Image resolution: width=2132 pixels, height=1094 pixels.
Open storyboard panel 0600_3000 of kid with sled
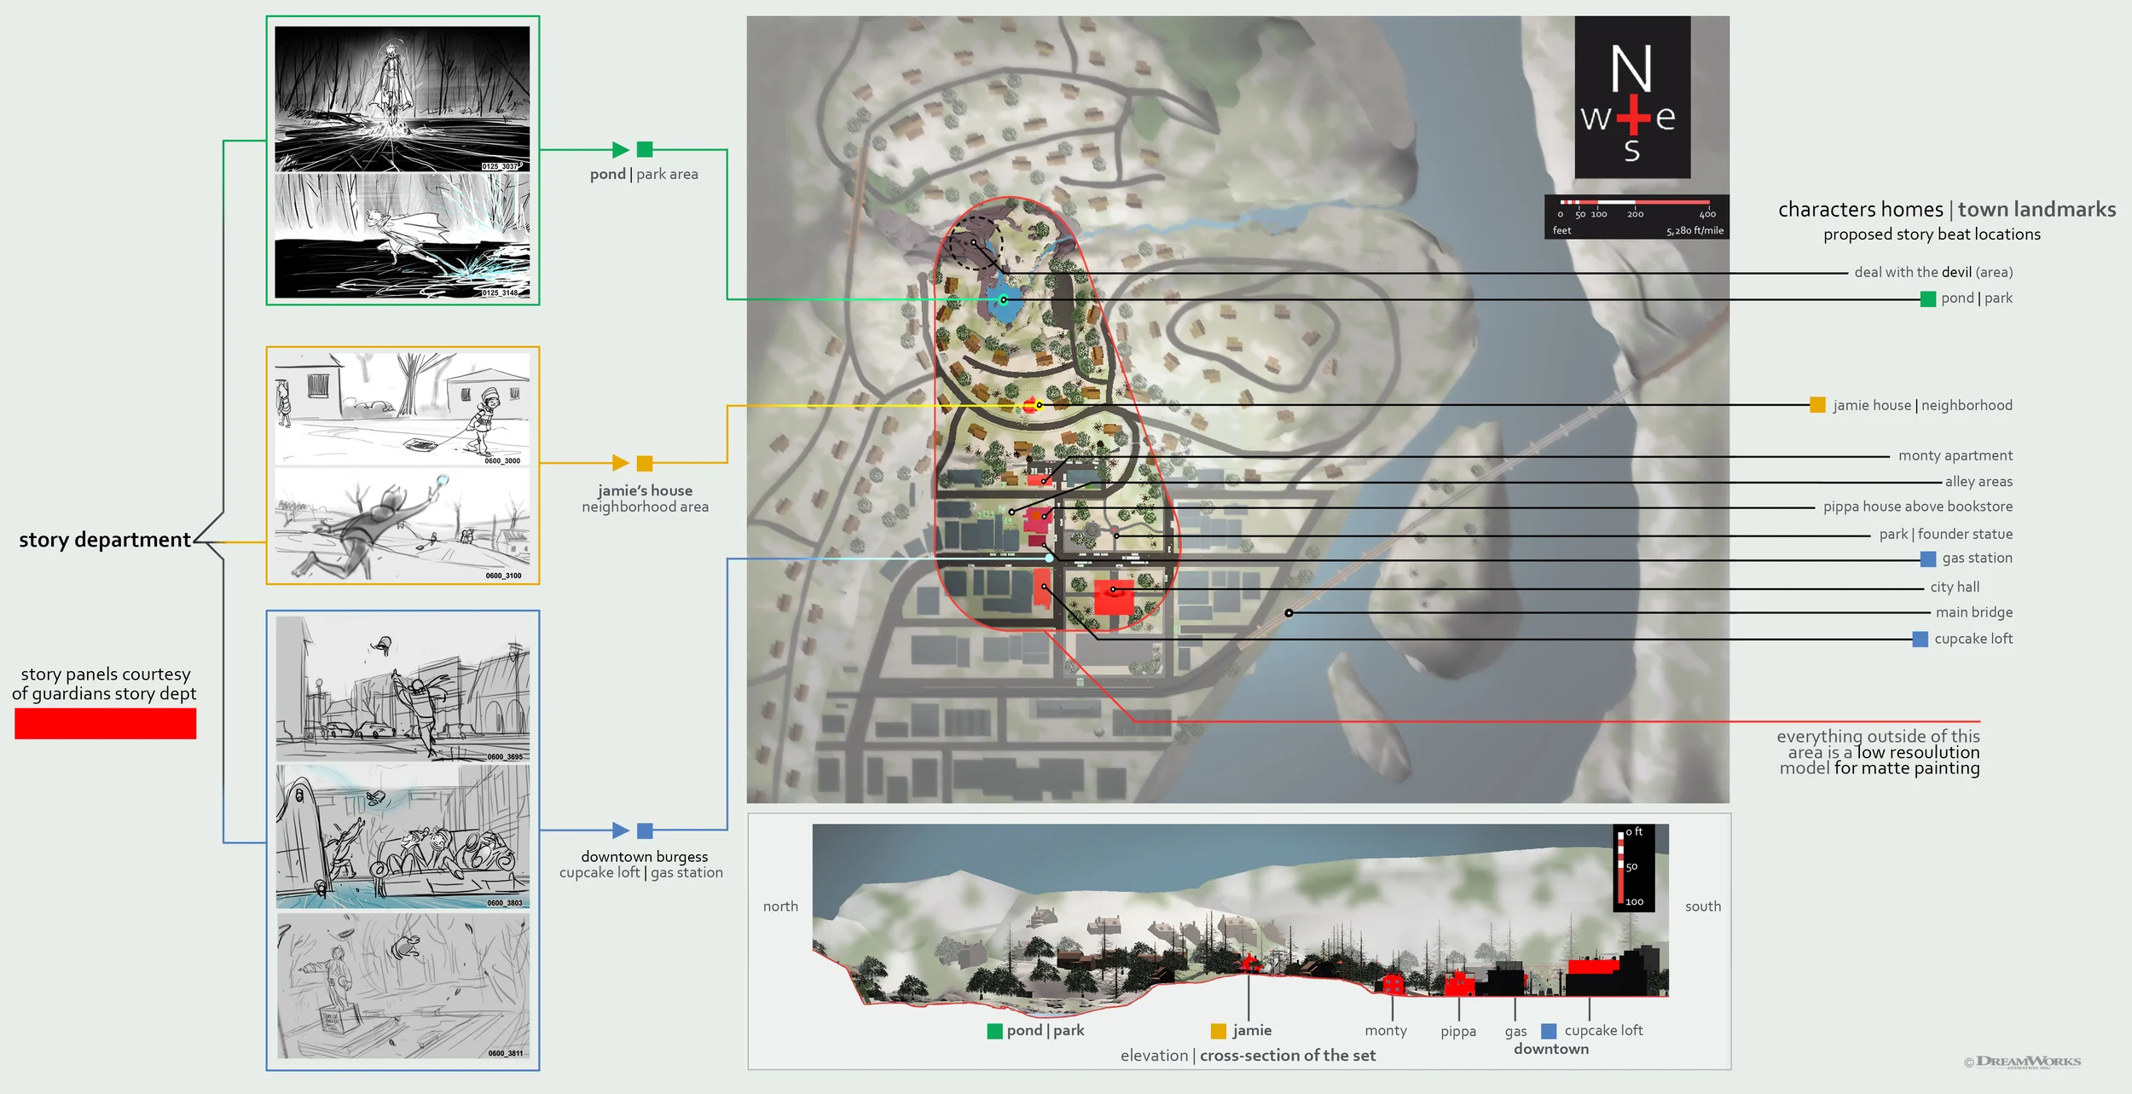point(403,409)
